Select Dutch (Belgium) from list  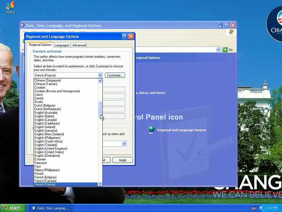tap(66, 105)
